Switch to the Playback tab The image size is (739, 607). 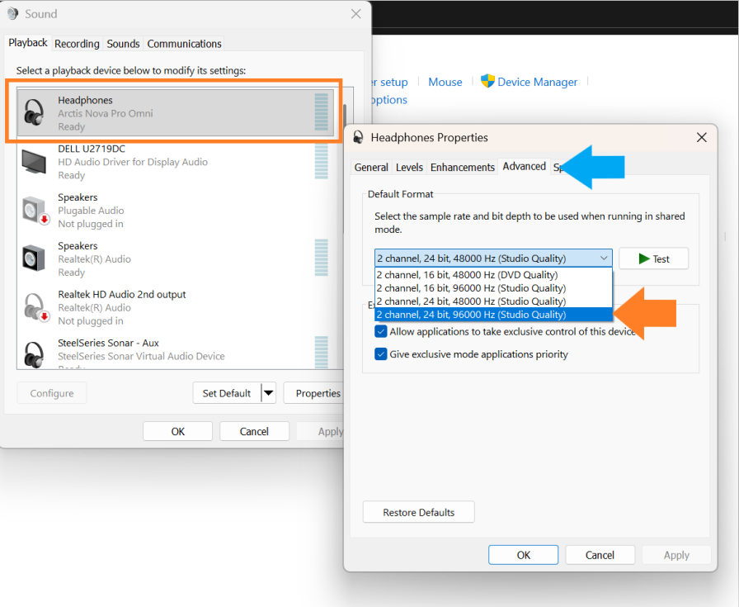click(28, 42)
